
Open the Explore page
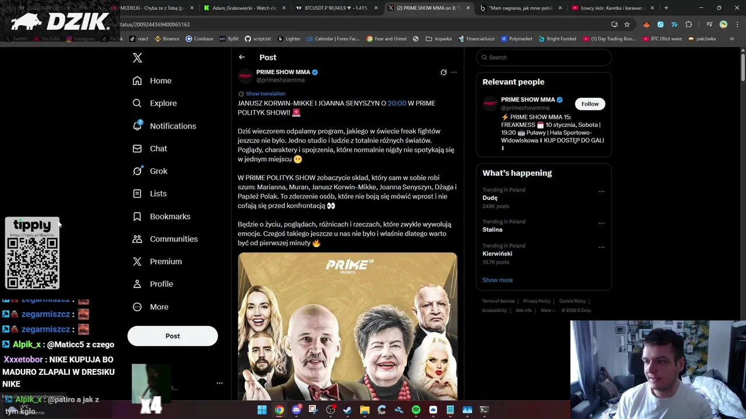click(x=154, y=103)
